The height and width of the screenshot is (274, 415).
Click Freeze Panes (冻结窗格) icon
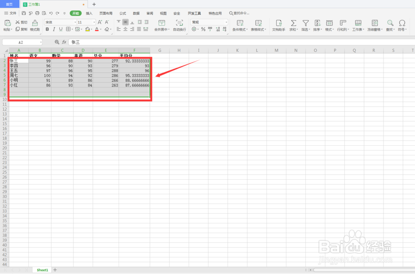(x=374, y=23)
